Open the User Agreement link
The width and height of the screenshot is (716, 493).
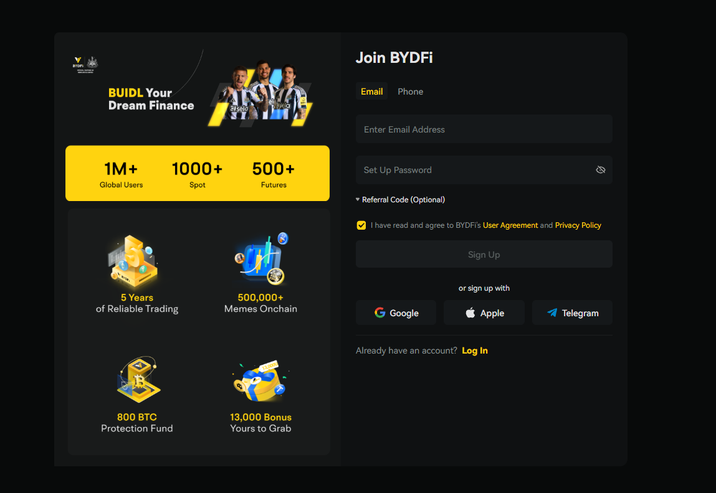510,225
